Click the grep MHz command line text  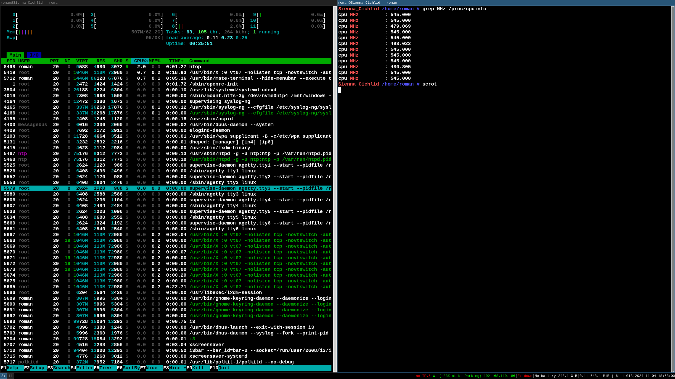point(454,9)
